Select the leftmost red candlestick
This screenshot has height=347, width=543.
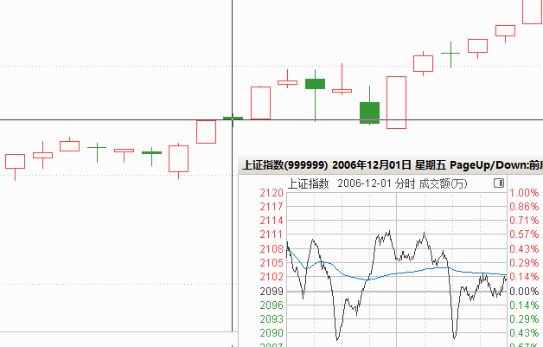(15, 161)
